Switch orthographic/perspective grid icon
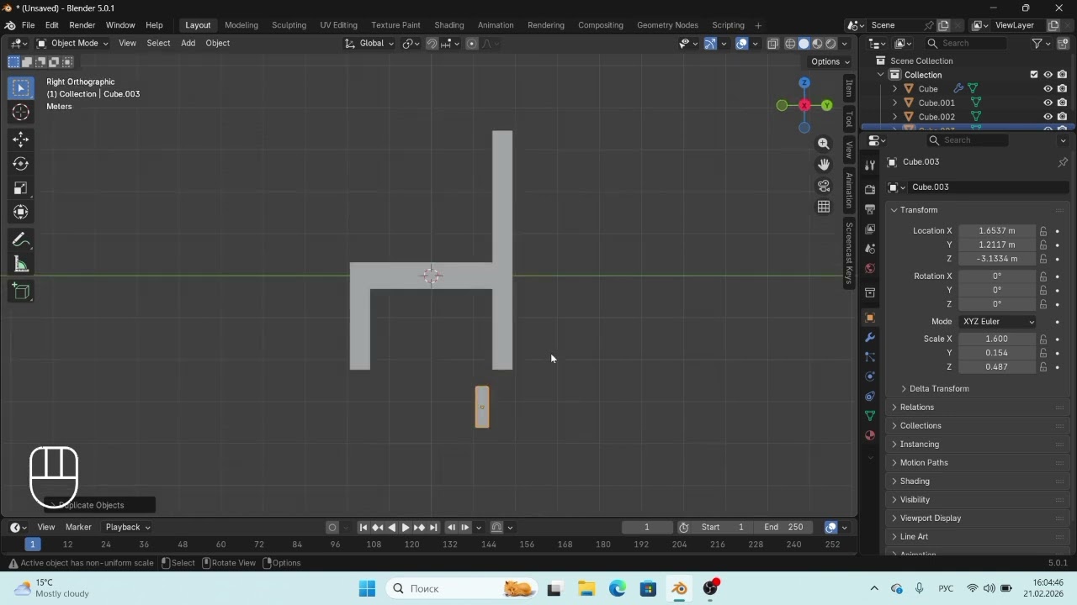 (824, 207)
